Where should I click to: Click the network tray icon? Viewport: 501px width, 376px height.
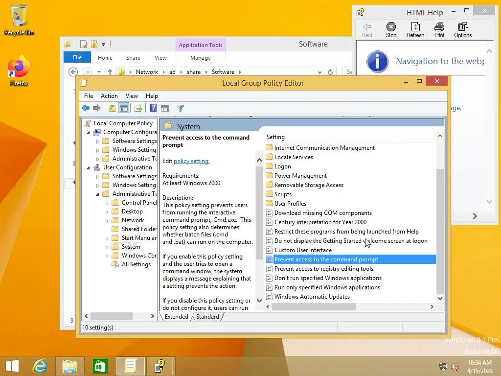(x=443, y=367)
